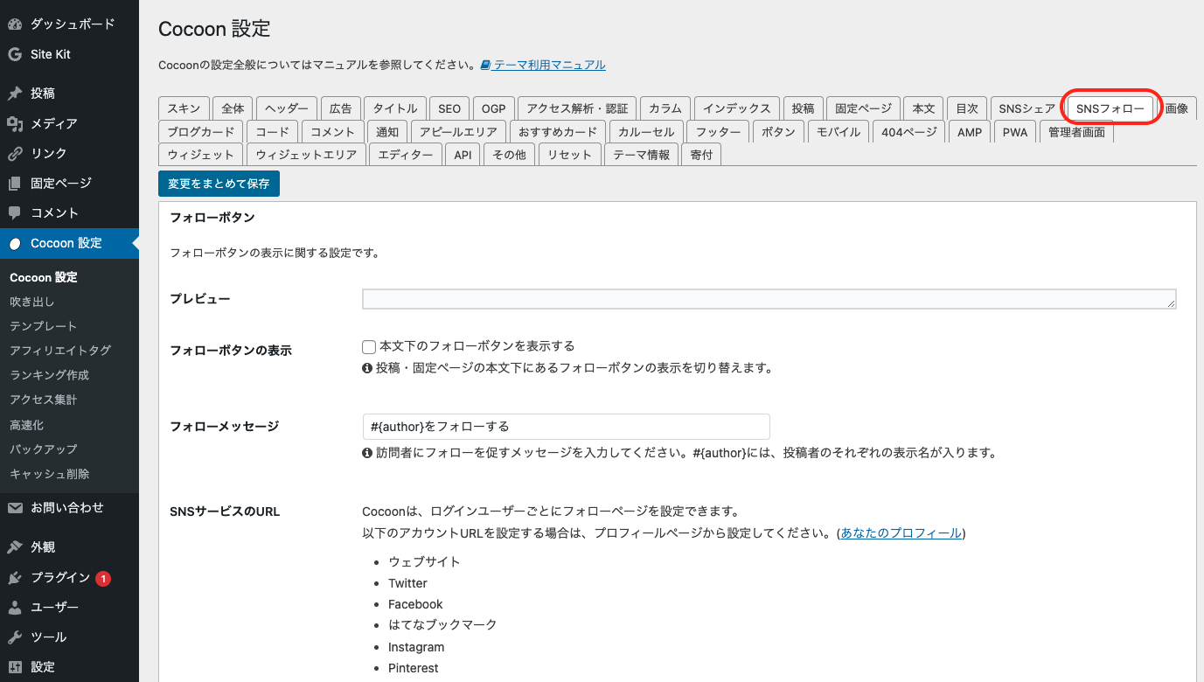
Task: Open 高速化 submenu item
Action: coord(26,425)
